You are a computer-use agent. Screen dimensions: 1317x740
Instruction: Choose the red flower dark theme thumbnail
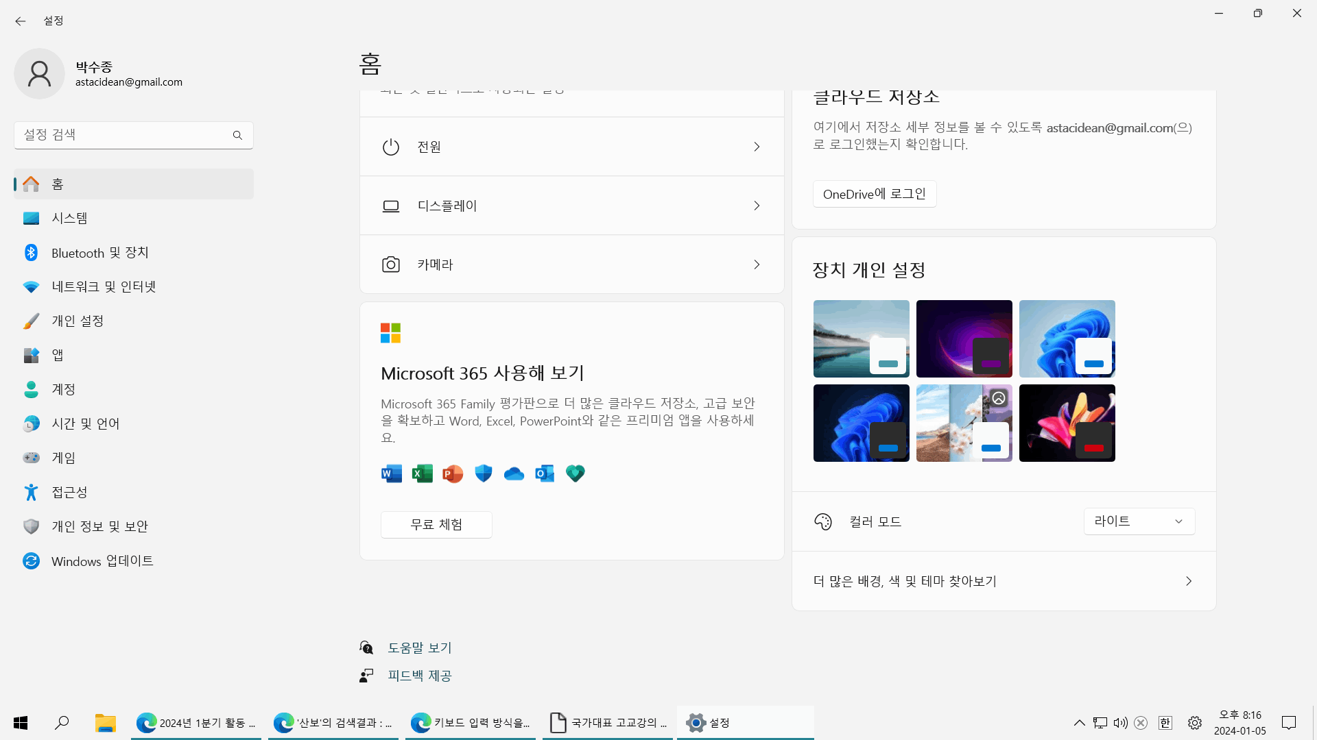pos(1067,423)
